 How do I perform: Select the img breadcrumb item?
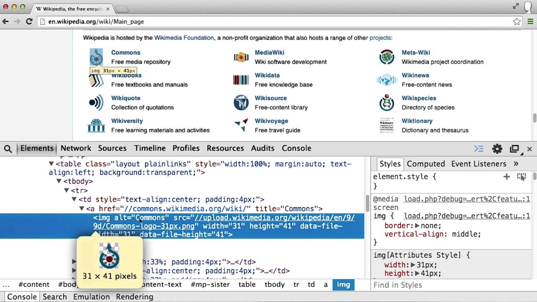tap(343, 284)
